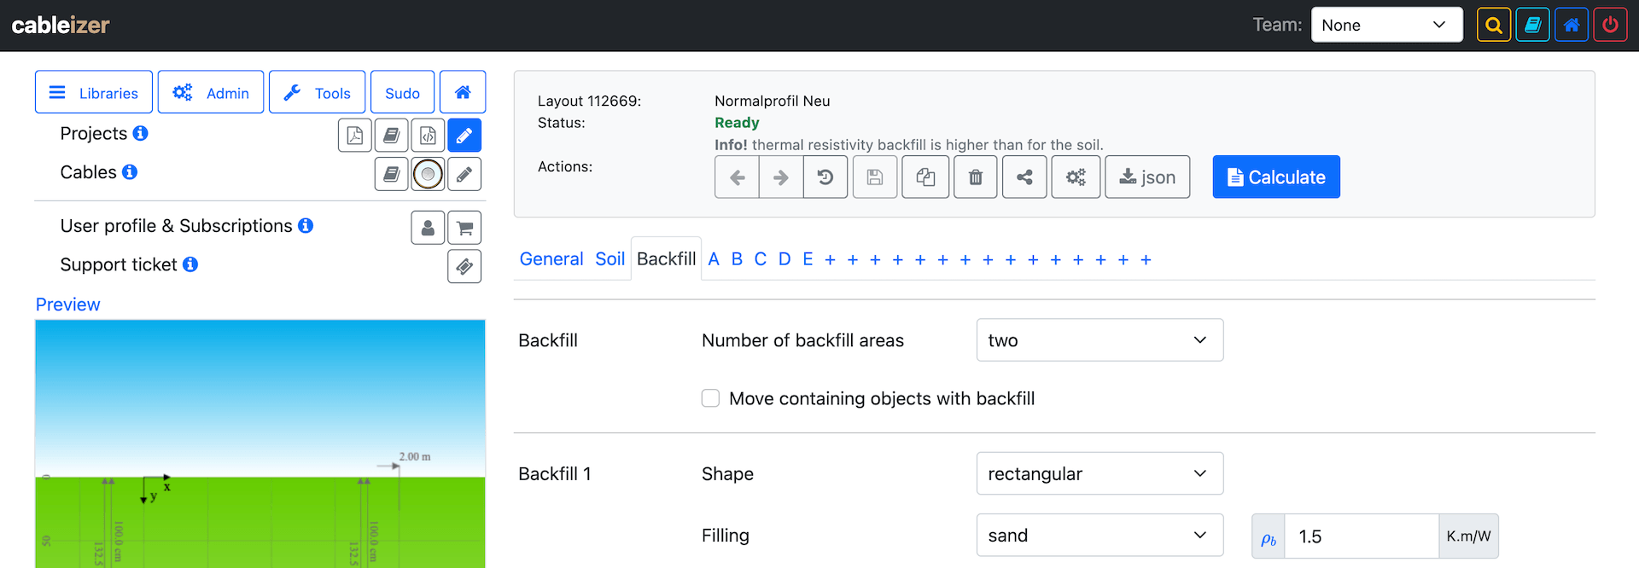Click the share layout icon

[1024, 177]
